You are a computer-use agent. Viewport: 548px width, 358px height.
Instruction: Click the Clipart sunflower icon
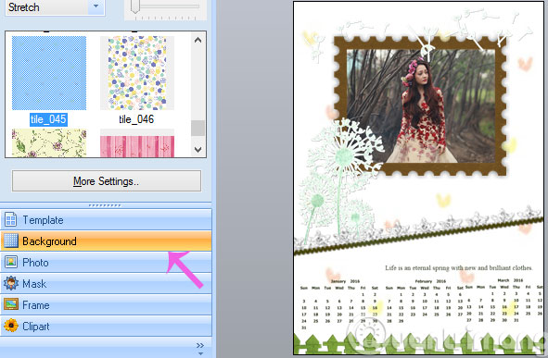(x=11, y=326)
